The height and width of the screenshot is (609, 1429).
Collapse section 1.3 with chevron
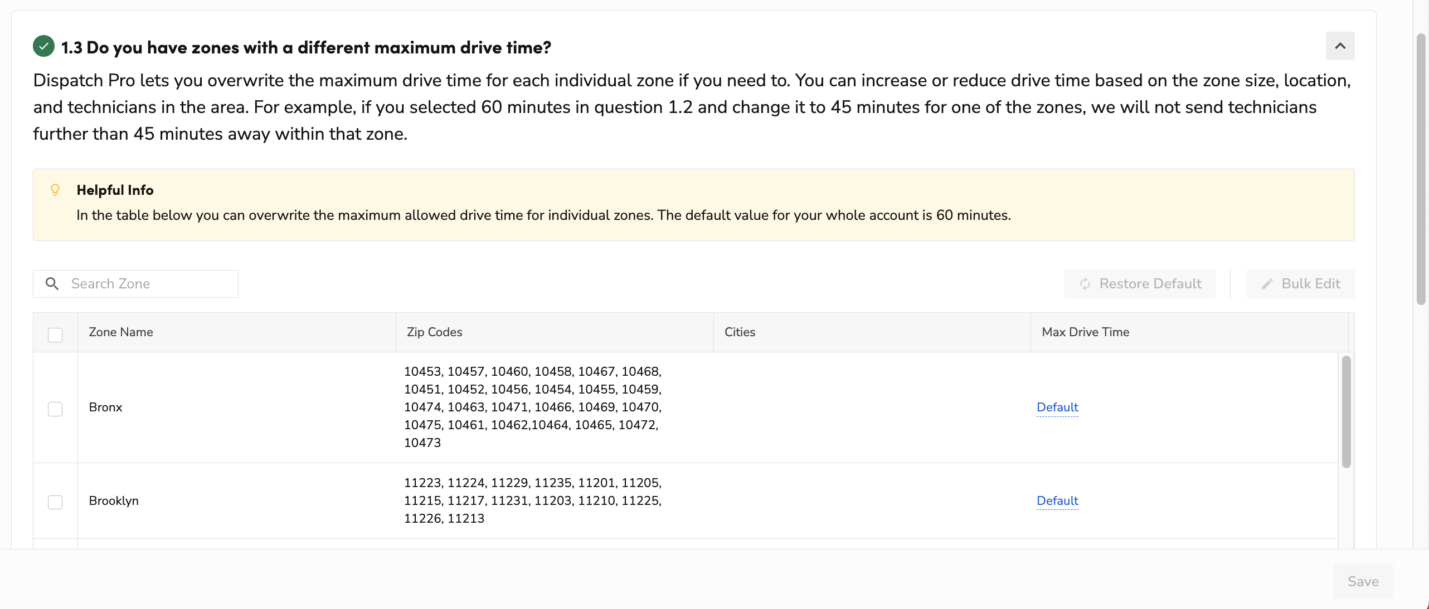(1340, 46)
